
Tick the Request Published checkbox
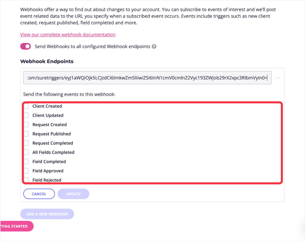[x=27, y=134]
